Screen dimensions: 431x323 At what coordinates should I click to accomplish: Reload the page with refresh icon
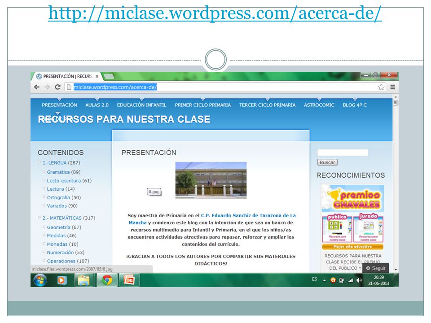(57, 87)
